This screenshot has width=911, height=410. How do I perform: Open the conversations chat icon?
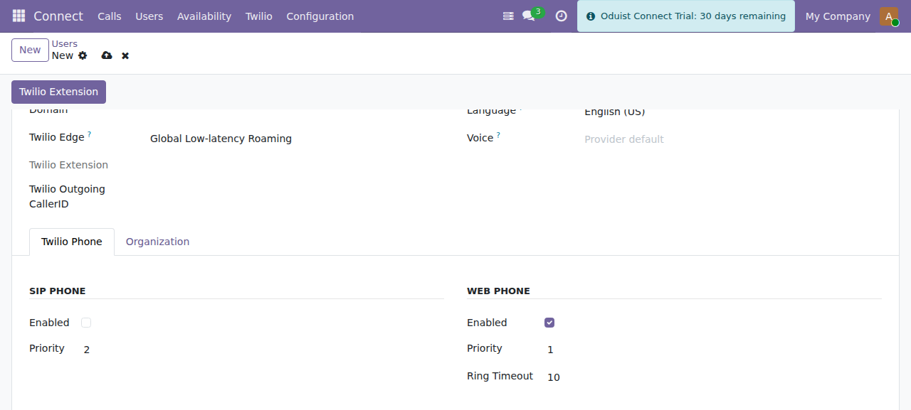[528, 16]
